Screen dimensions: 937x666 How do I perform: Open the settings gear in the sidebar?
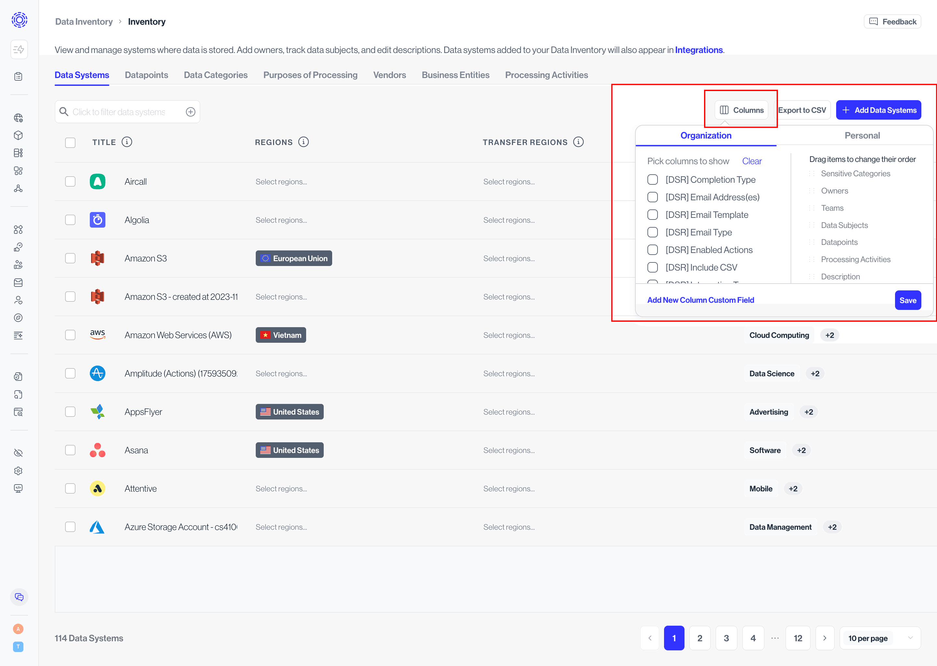pos(19,471)
